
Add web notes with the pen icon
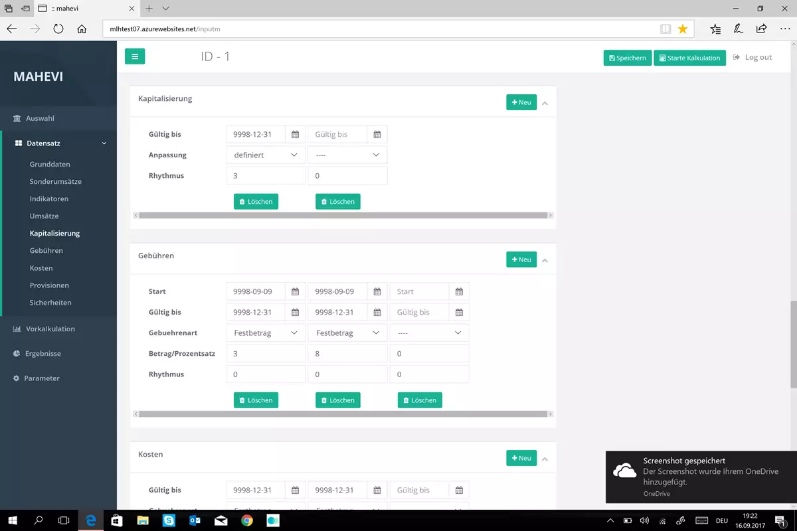738,29
